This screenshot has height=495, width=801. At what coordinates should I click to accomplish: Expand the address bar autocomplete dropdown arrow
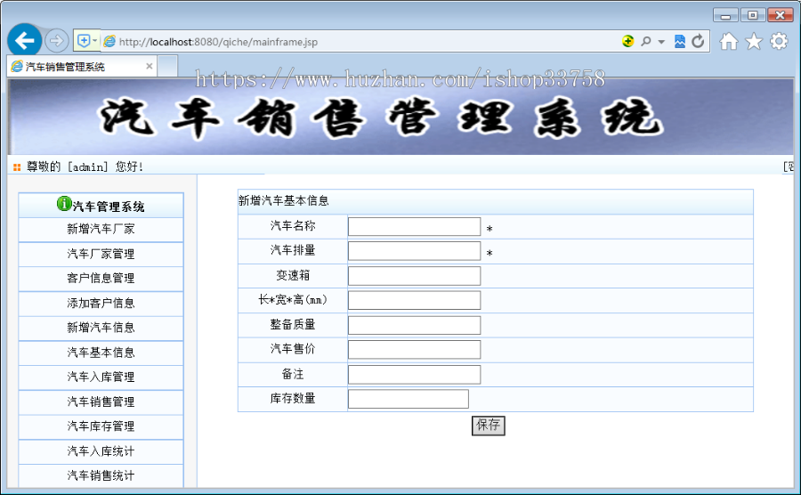661,42
